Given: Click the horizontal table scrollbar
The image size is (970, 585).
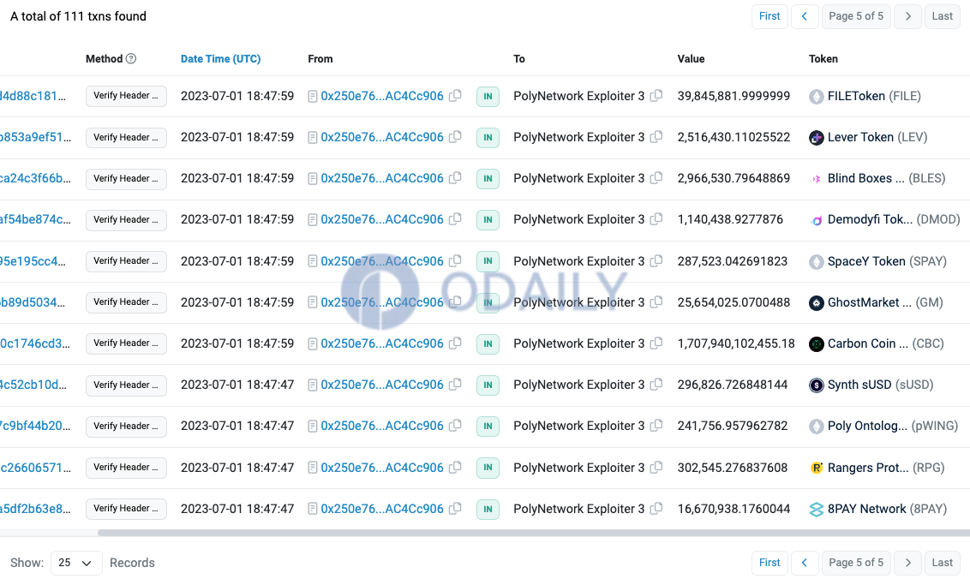Looking at the screenshot, I should point(533,533).
